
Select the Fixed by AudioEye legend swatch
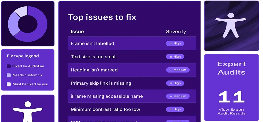coord(9,66)
